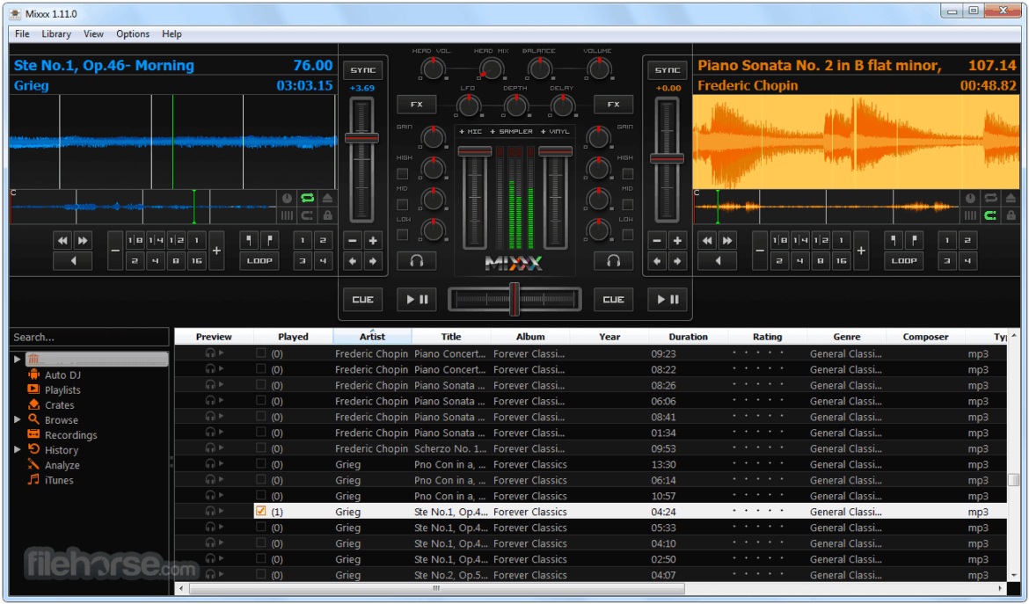Expand the History tree node
The image size is (1029, 604).
(x=17, y=450)
